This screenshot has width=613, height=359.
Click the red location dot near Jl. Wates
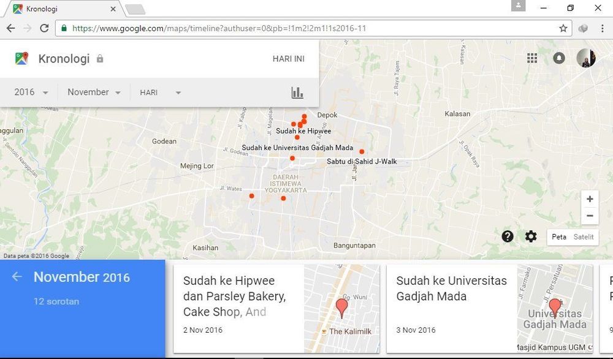tap(251, 195)
